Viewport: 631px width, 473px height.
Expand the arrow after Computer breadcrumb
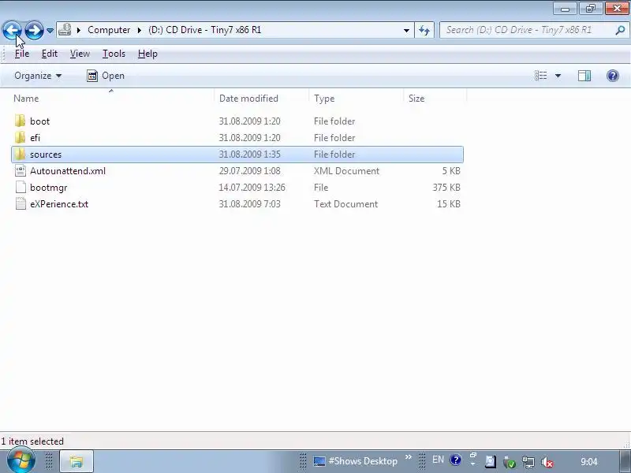coord(140,30)
